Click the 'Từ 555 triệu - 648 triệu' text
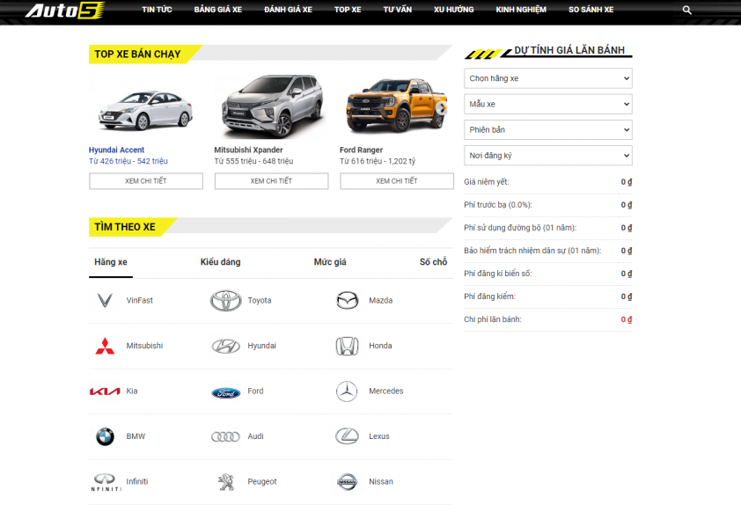This screenshot has width=741, height=505. (x=253, y=161)
